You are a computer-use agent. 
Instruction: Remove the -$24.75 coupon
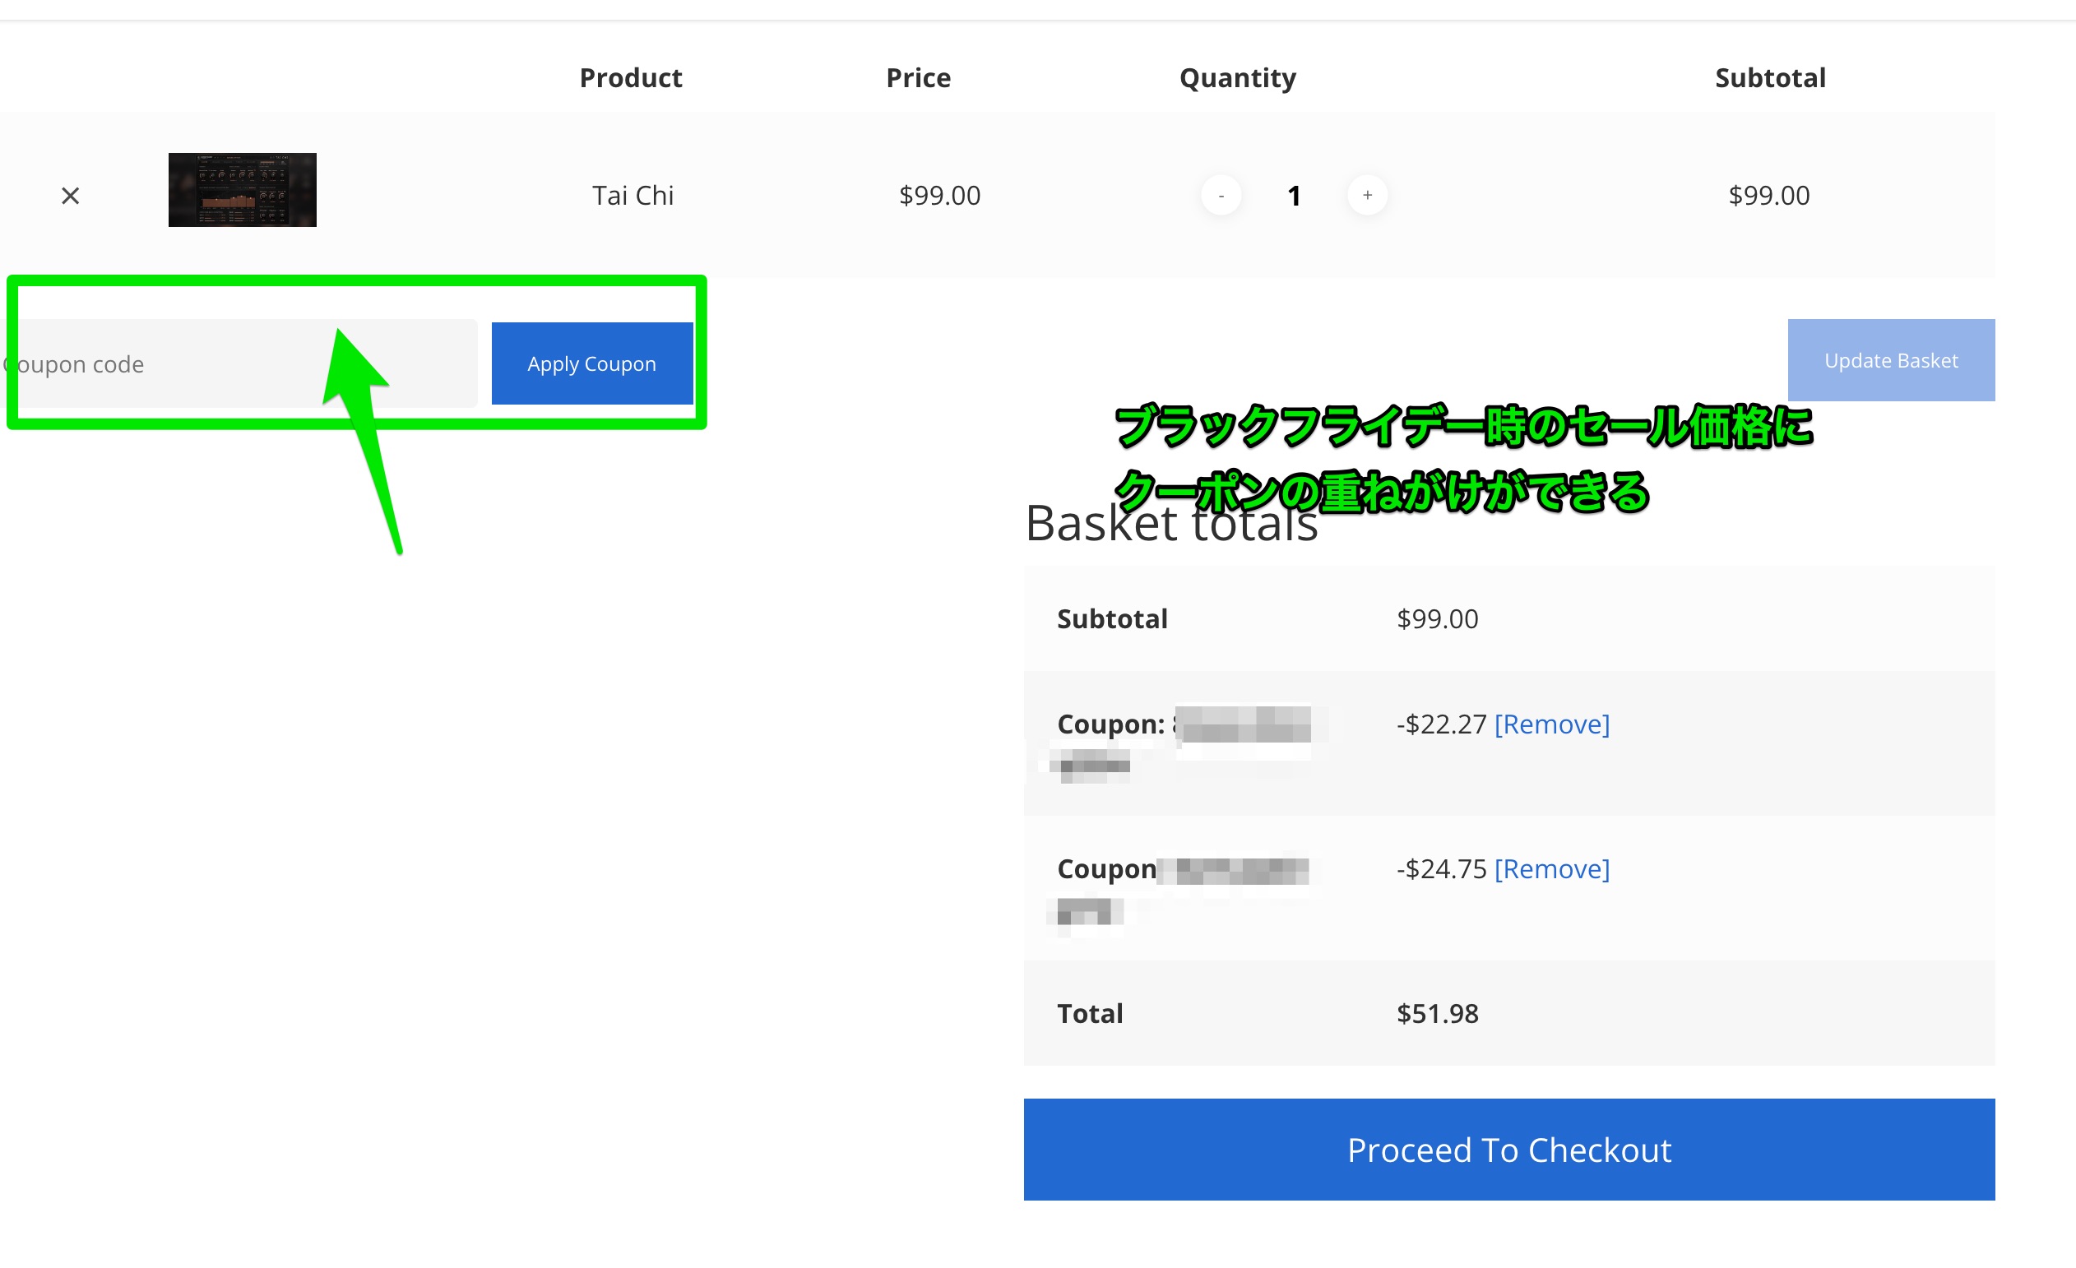(x=1551, y=868)
